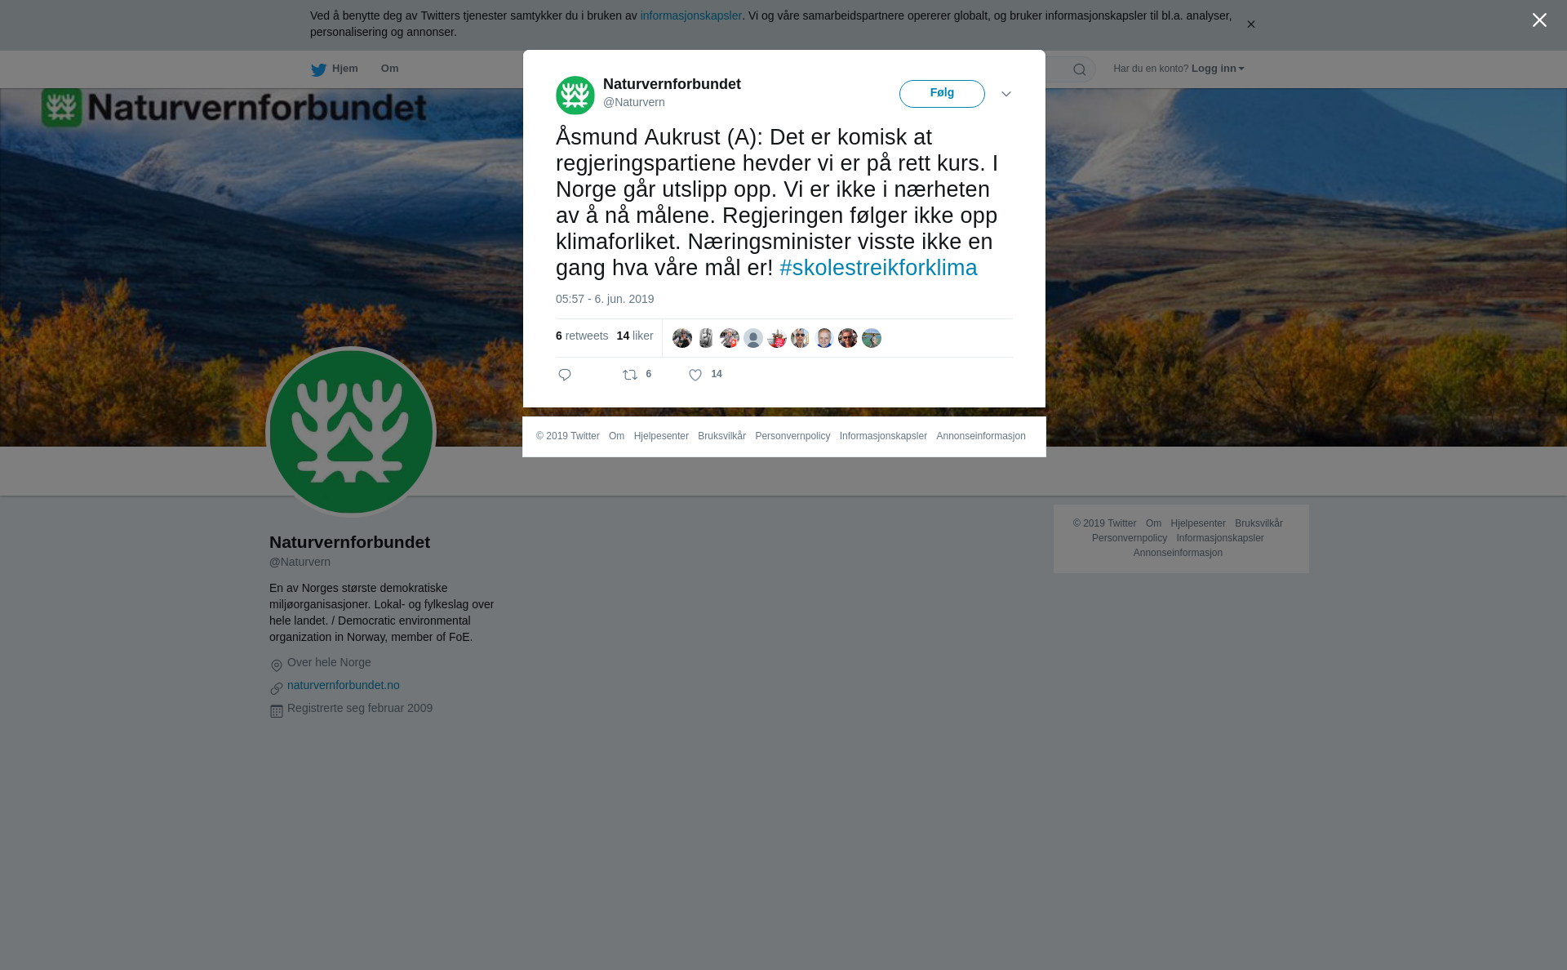This screenshot has width=1567, height=970.
Task: Visit naturvernforbundet.no profile link
Action: point(344,685)
